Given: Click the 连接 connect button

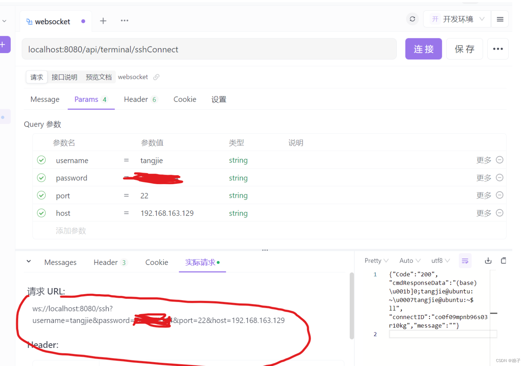Looking at the screenshot, I should (x=423, y=49).
